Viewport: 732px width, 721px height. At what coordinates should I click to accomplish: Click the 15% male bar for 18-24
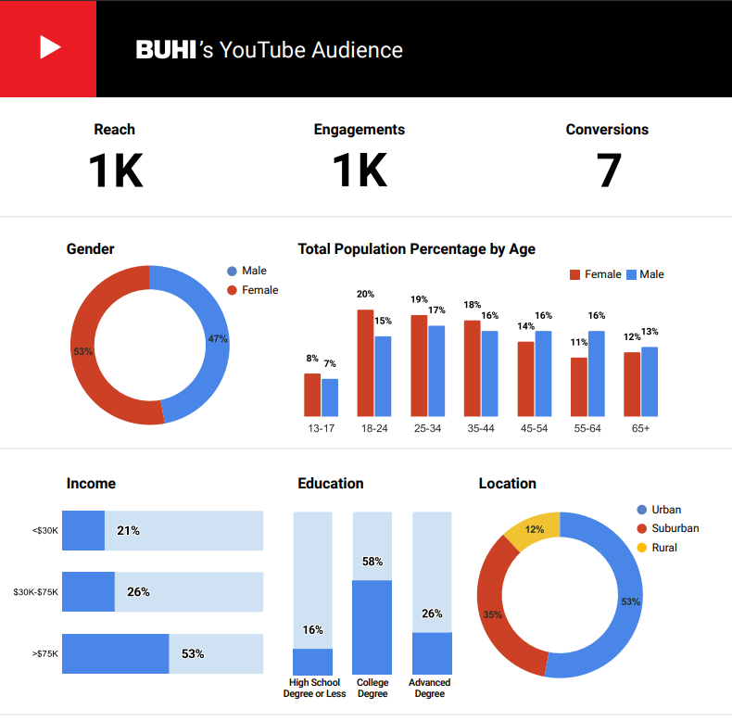click(383, 376)
